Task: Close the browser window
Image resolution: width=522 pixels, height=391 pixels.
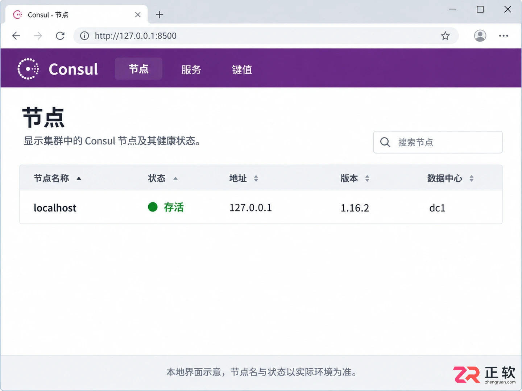Action: [x=507, y=9]
